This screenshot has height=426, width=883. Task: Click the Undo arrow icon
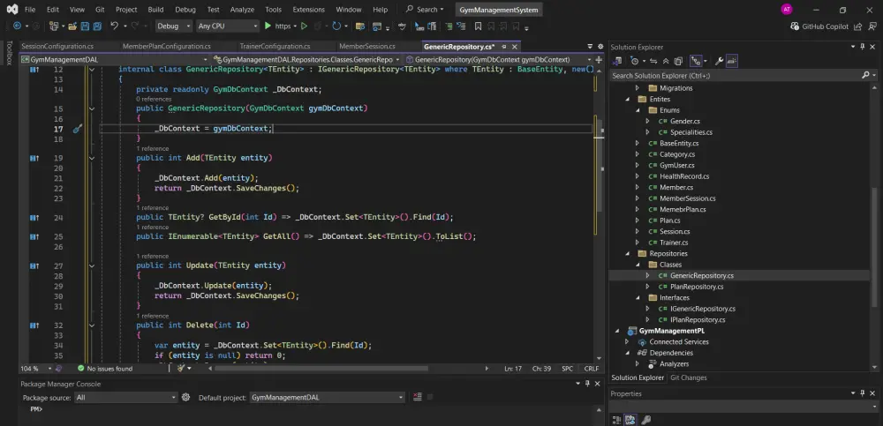point(114,26)
